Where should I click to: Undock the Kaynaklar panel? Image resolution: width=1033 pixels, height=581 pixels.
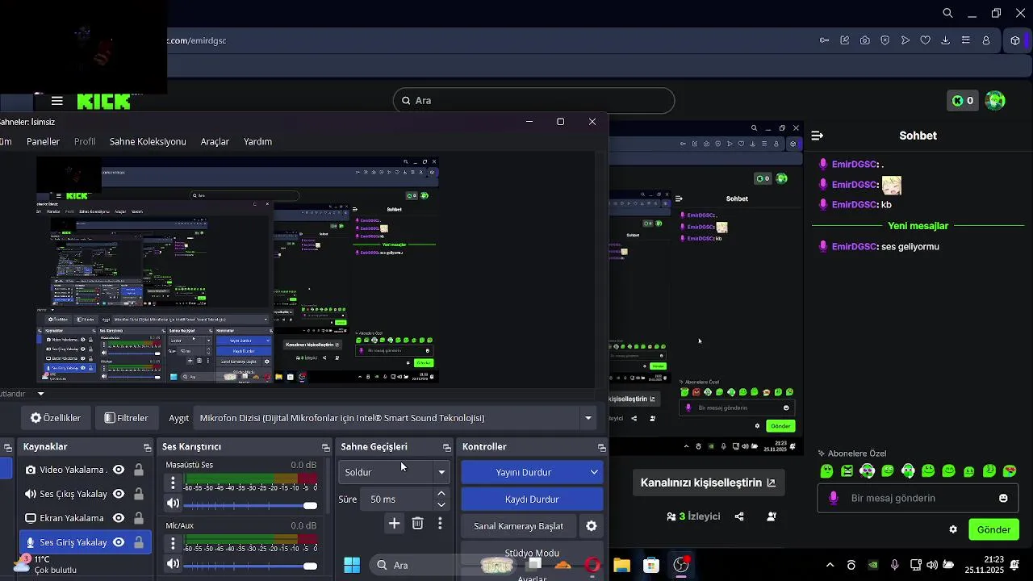pyautogui.click(x=147, y=447)
